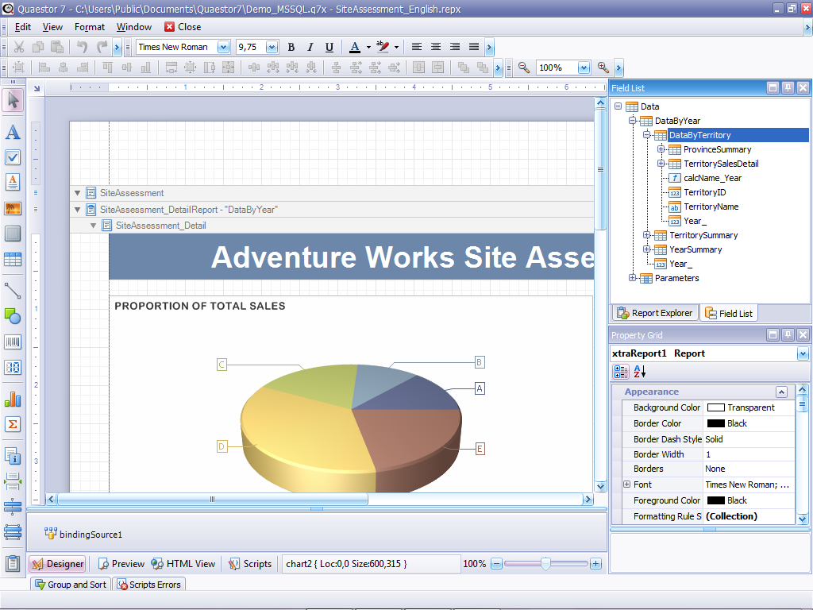Open the zoom percentage dropdown
Image resolution: width=813 pixels, height=610 pixels.
point(584,68)
